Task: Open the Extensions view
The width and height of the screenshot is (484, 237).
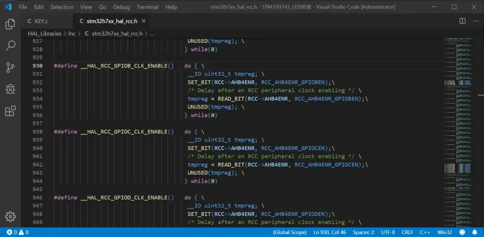Action: coord(10,111)
